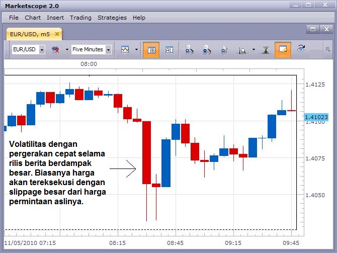Viewport: 337px width, 253px height.
Task: Click the 1.41023 current price label
Action: click(316, 117)
